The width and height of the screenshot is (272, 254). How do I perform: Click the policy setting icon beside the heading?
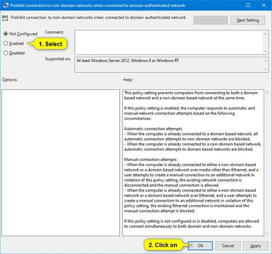click(x=5, y=18)
